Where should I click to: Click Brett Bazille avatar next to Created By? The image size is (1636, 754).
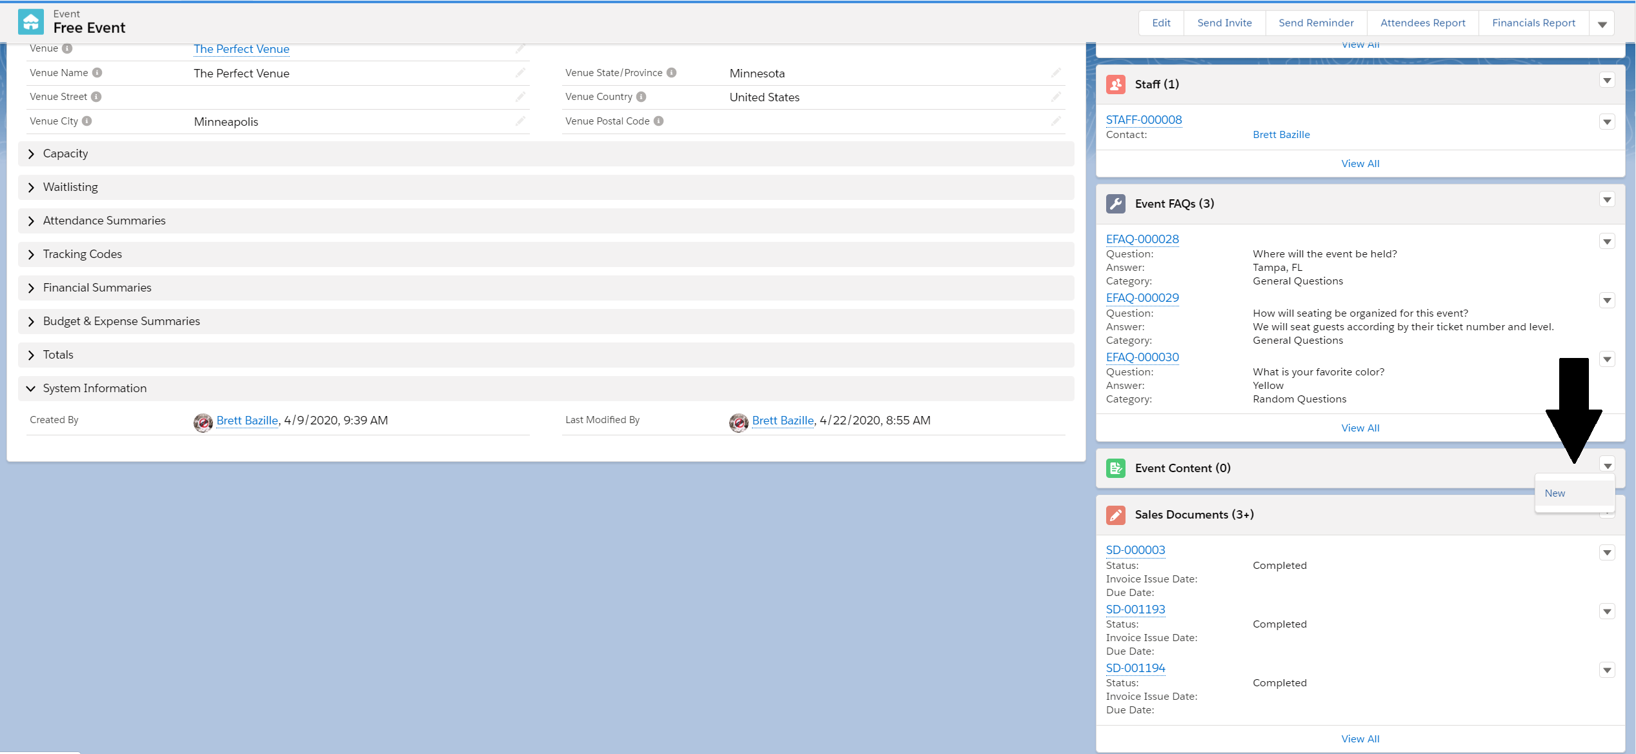coord(203,422)
